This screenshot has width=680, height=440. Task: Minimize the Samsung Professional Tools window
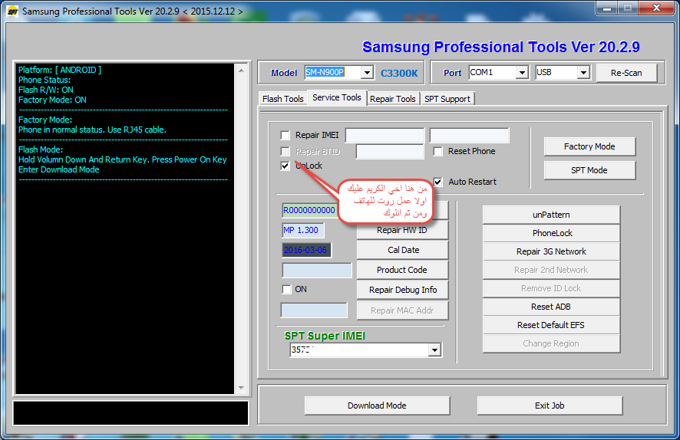coord(607,8)
